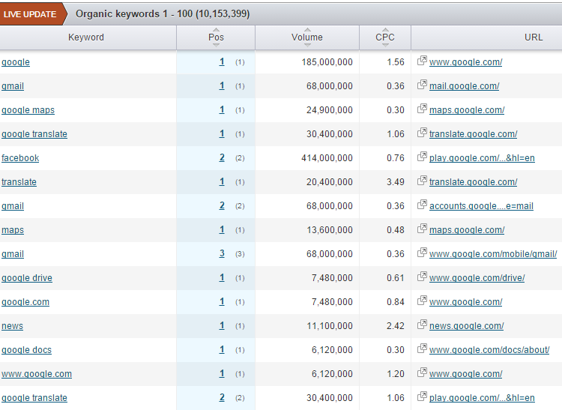Open the www.google.com/drive/ URL link

(477, 278)
